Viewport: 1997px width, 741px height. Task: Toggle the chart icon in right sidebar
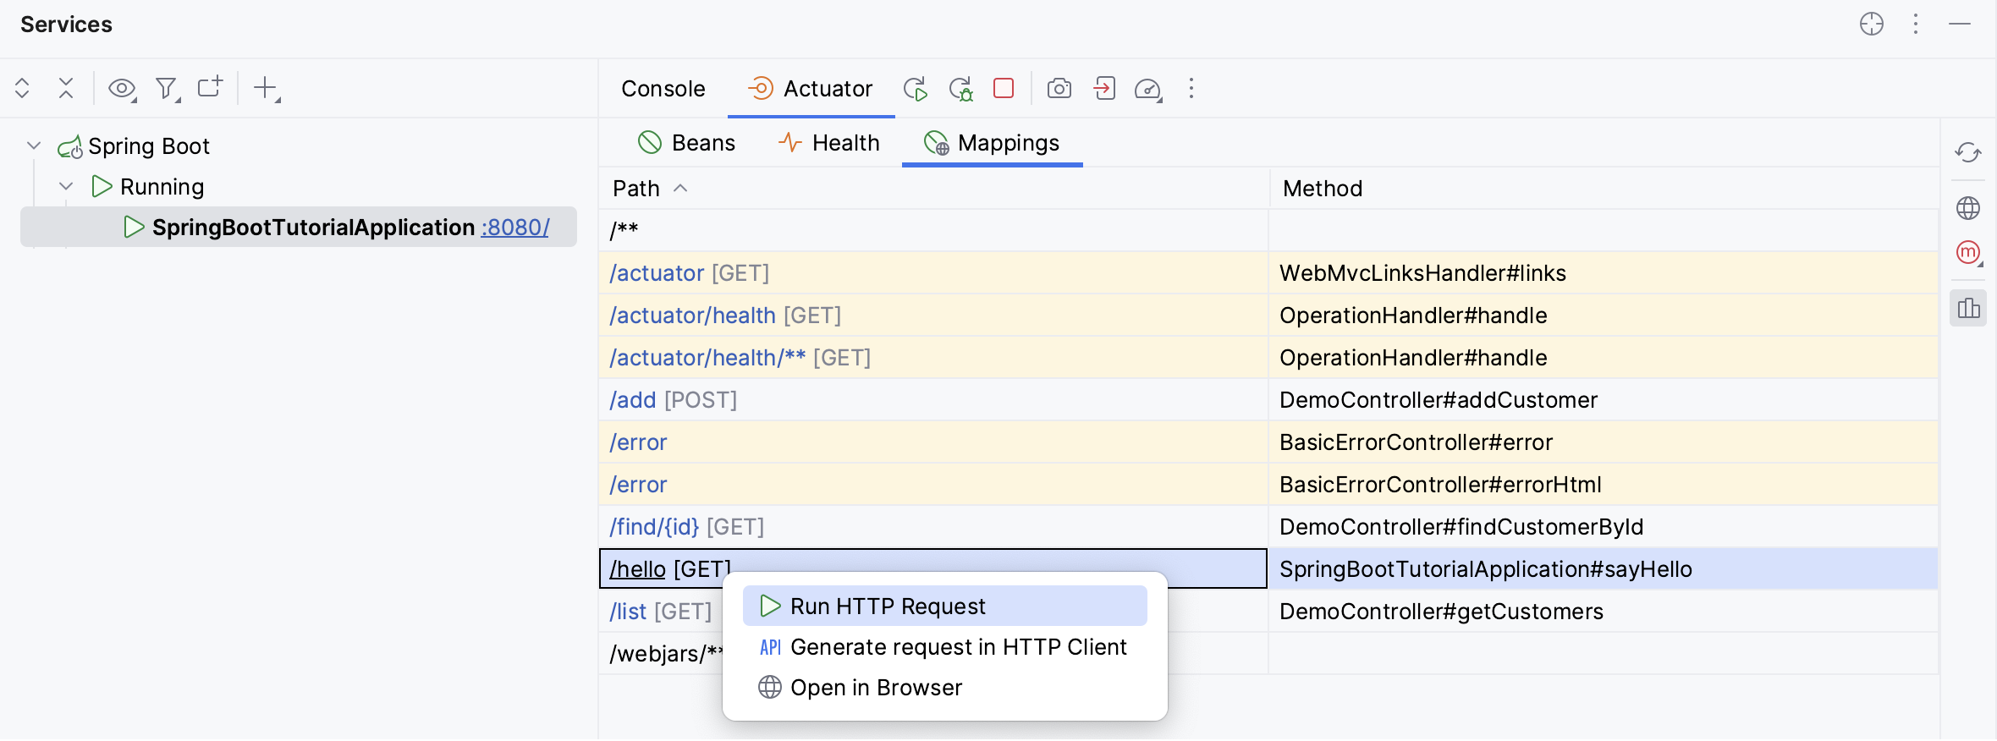click(x=1968, y=308)
